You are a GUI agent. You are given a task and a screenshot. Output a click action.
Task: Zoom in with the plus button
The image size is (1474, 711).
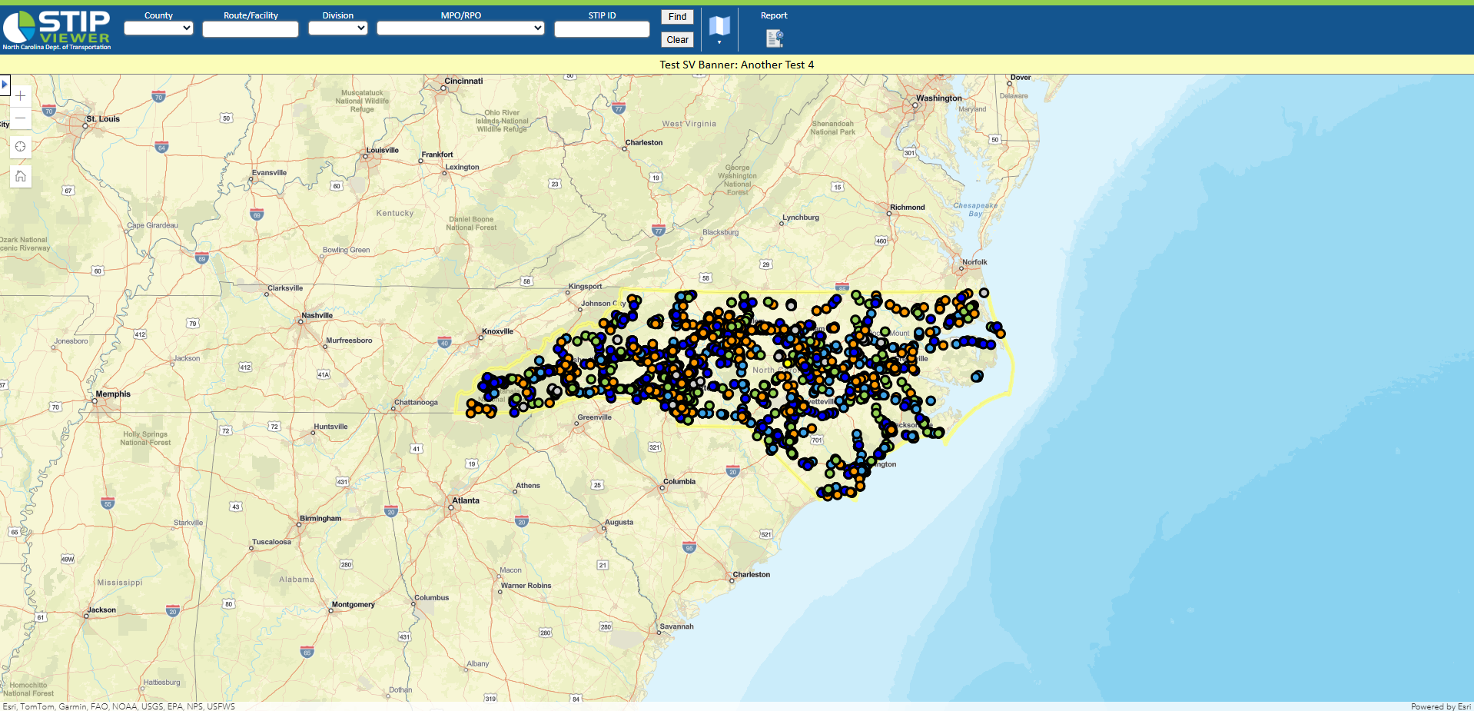[x=21, y=96]
